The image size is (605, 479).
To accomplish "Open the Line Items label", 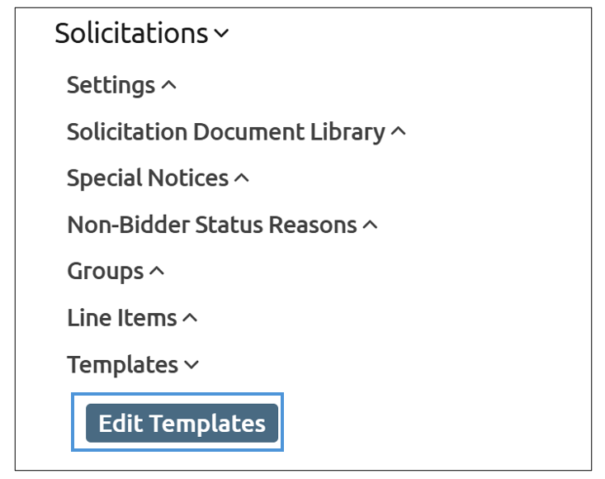I will coord(121,318).
